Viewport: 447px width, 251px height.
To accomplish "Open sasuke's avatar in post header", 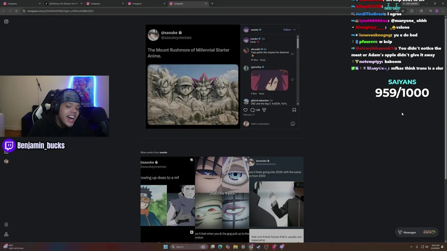I will pyautogui.click(x=246, y=30).
